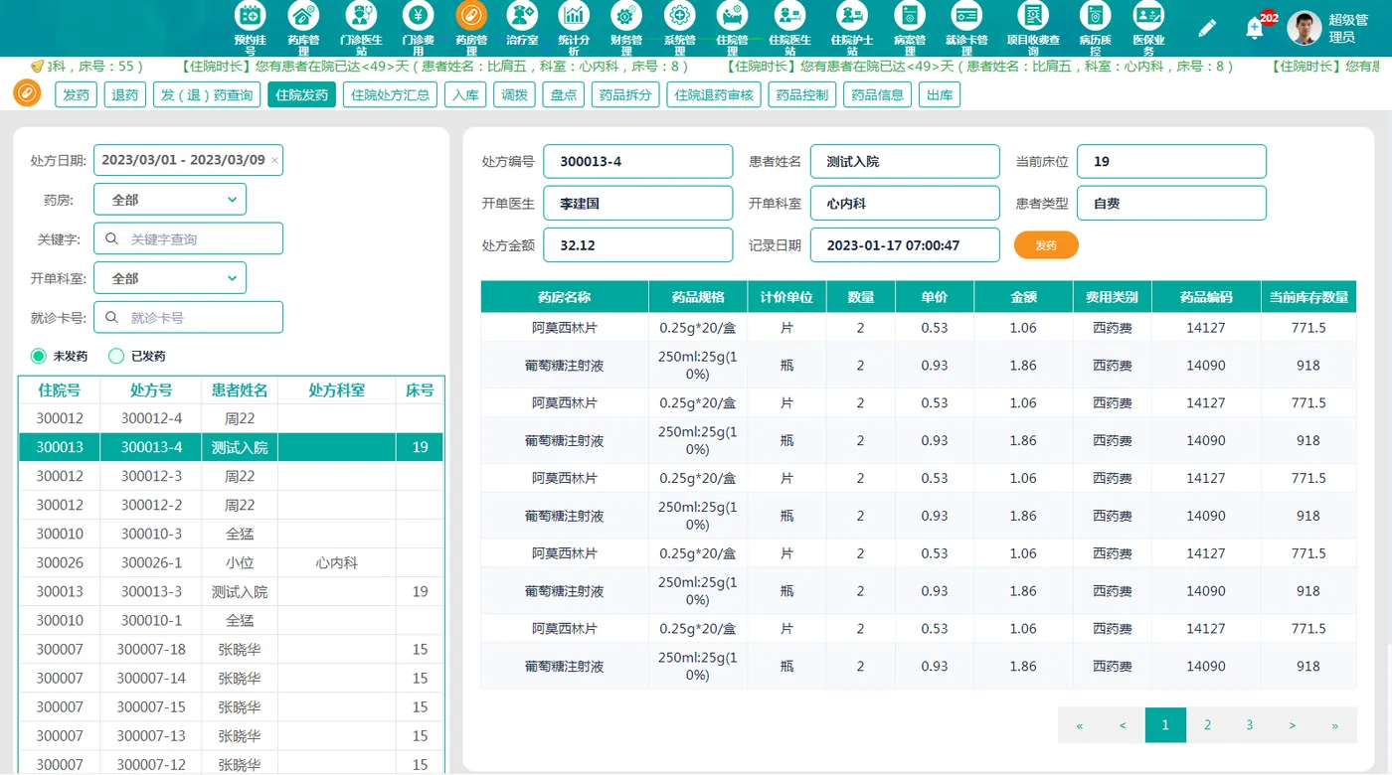Switch to the 药品控制 tab
The width and height of the screenshot is (1392, 775).
pos(801,95)
